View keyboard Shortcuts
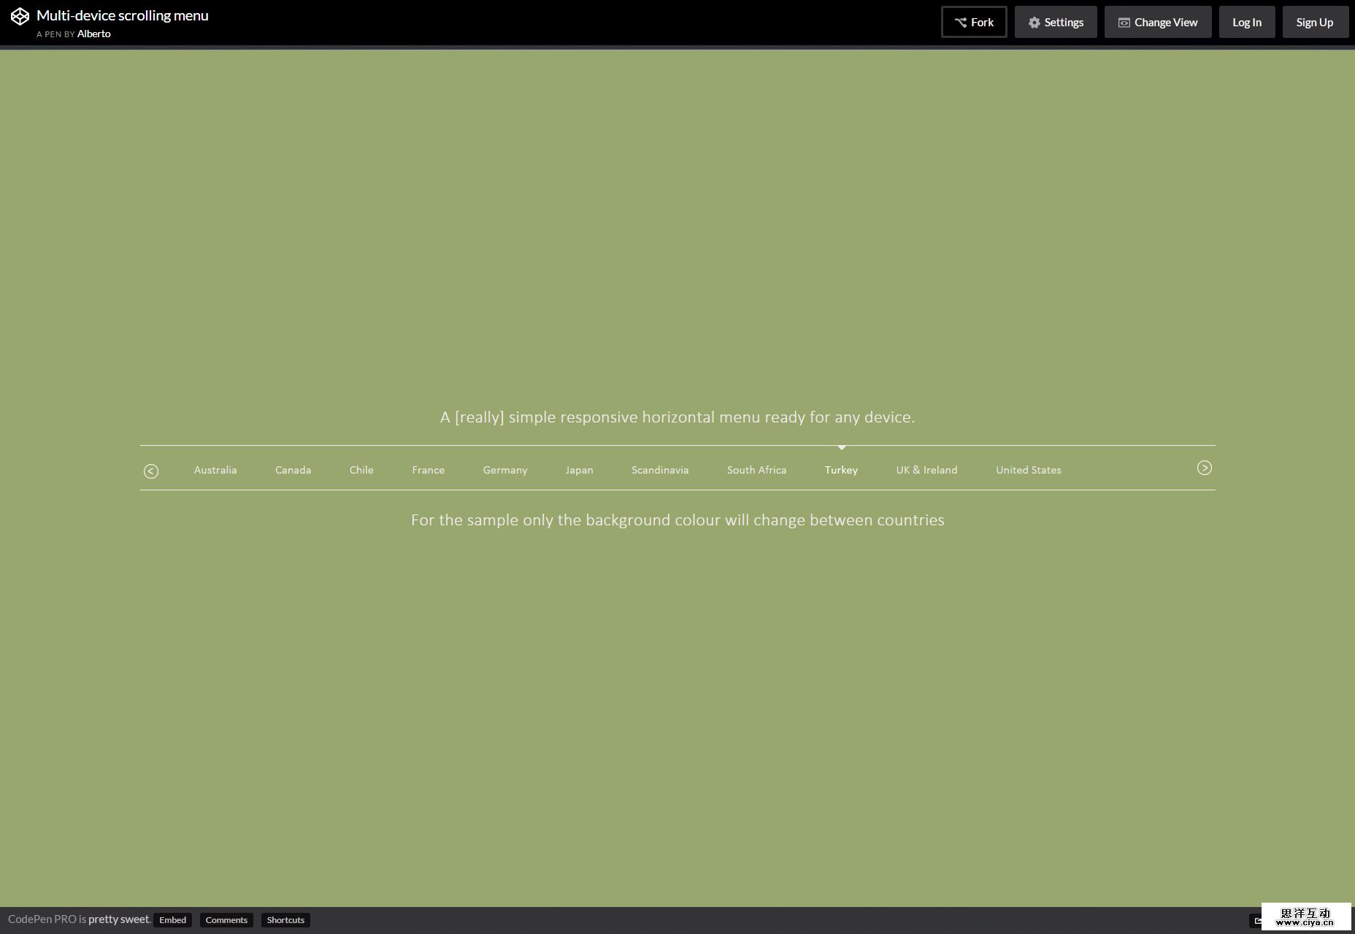The height and width of the screenshot is (934, 1355). (x=285, y=920)
